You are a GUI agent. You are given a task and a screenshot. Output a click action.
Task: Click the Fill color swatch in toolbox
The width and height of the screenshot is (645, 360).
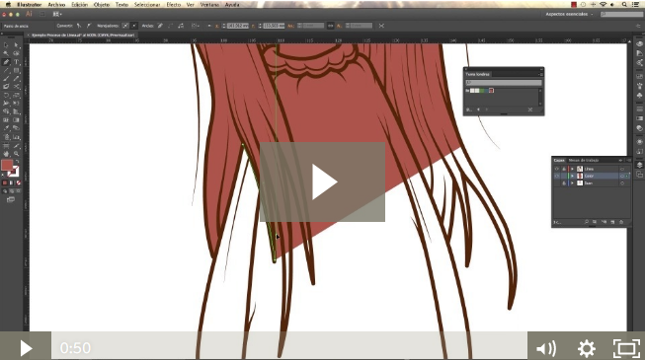tap(7, 166)
